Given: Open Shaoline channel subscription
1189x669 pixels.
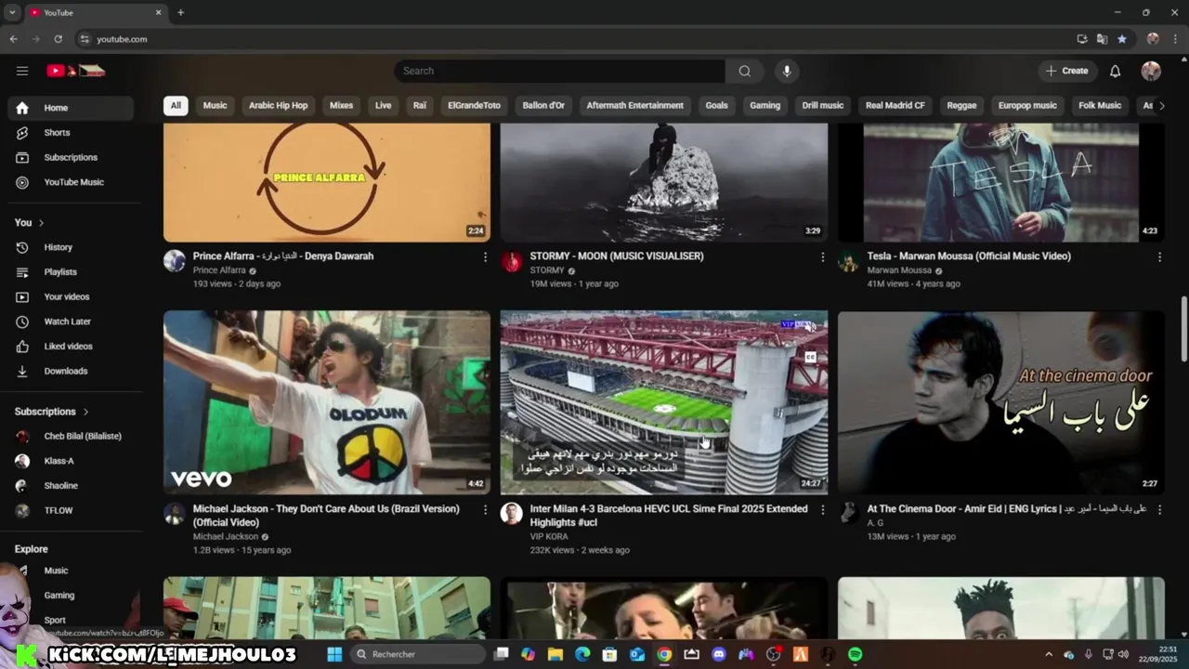Looking at the screenshot, I should tap(71, 486).
